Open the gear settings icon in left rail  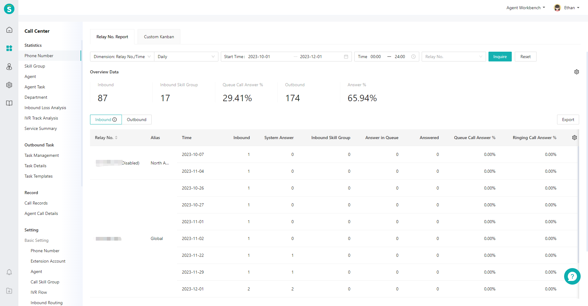click(9, 85)
